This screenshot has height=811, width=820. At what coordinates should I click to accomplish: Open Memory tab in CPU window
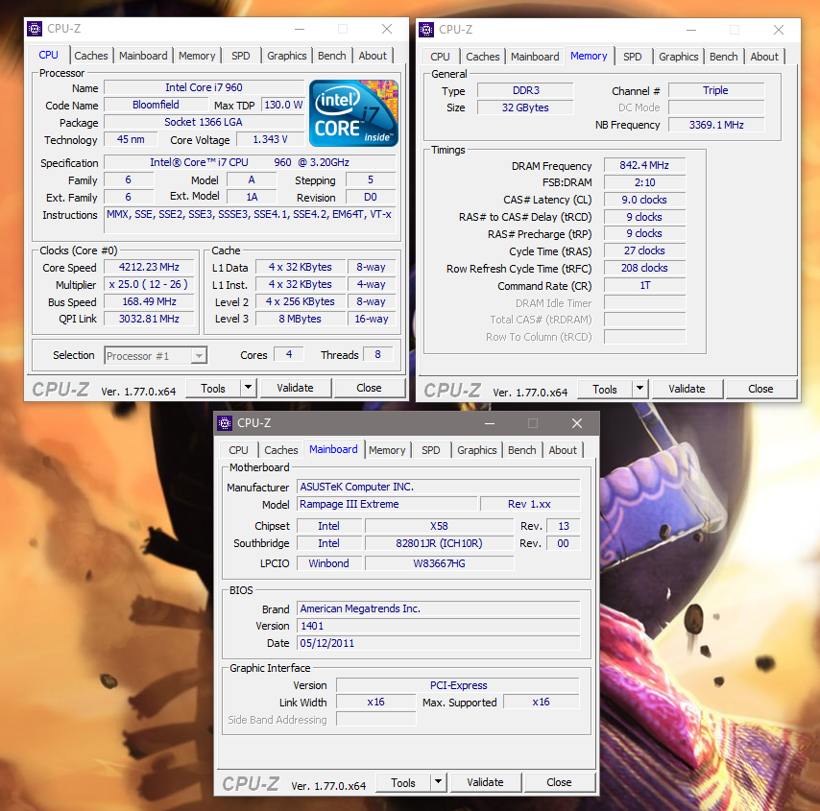pyautogui.click(x=197, y=56)
